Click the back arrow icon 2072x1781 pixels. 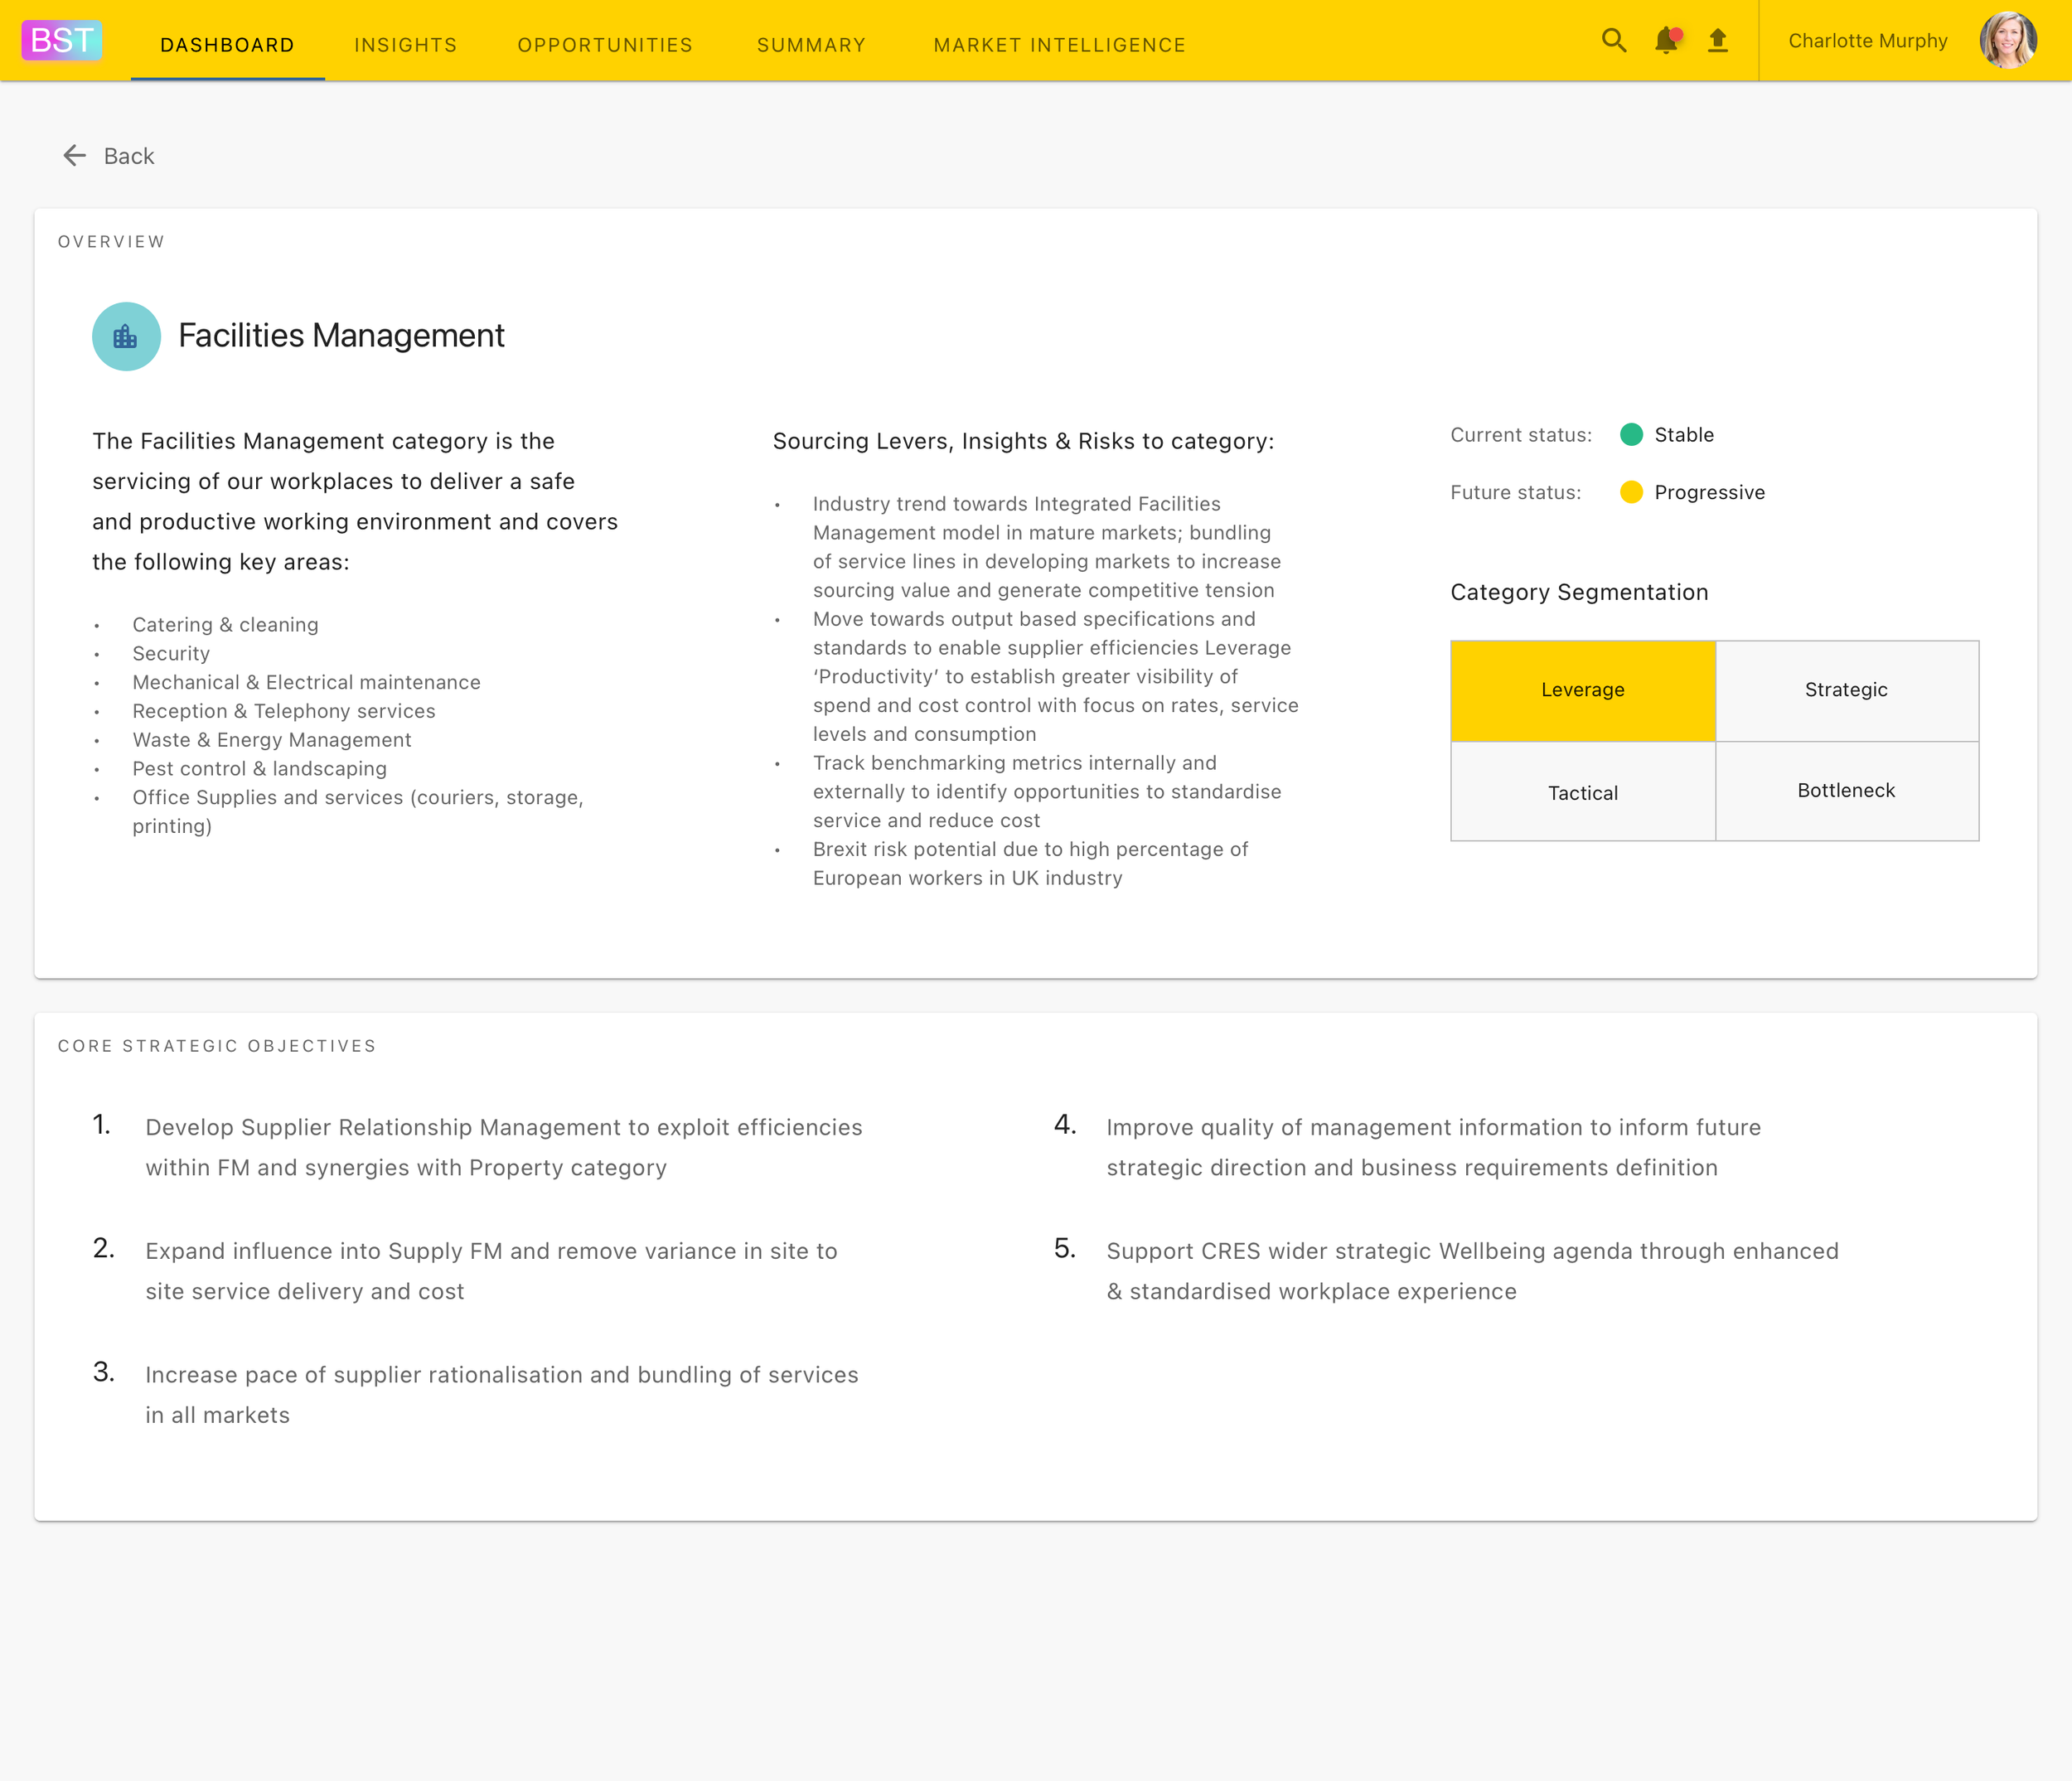(x=75, y=155)
